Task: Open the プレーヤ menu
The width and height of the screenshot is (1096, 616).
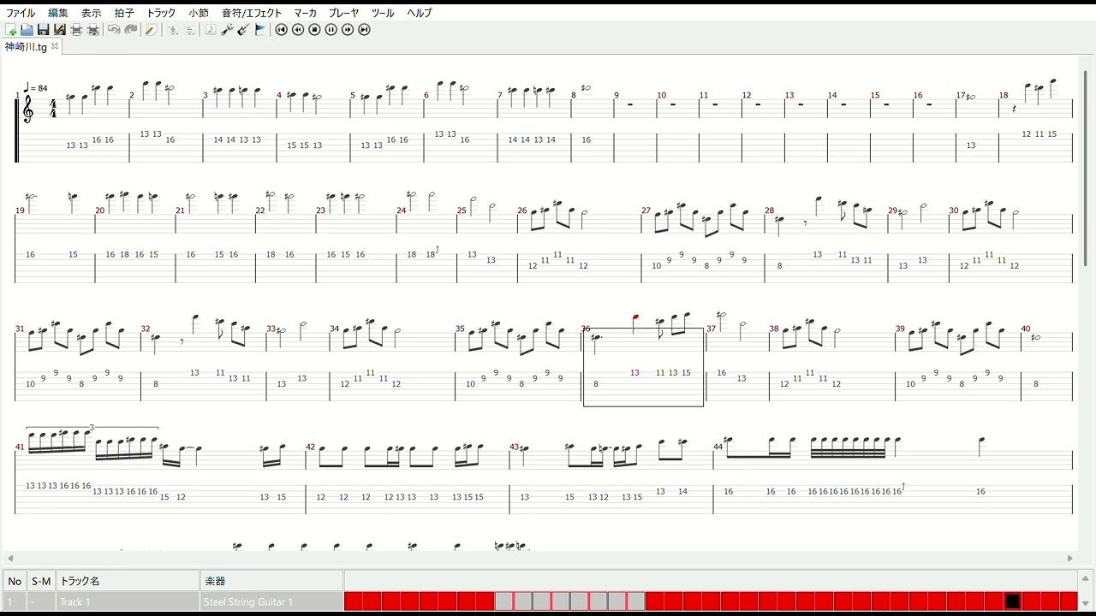Action: pos(344,13)
